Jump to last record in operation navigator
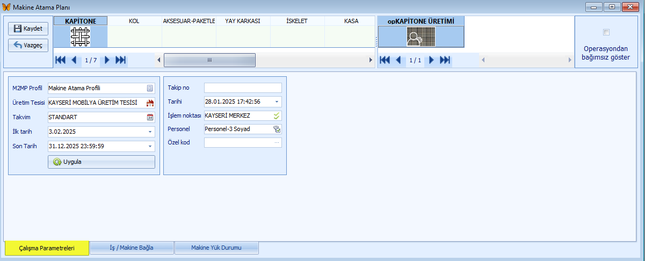The width and height of the screenshot is (645, 261). 445,60
